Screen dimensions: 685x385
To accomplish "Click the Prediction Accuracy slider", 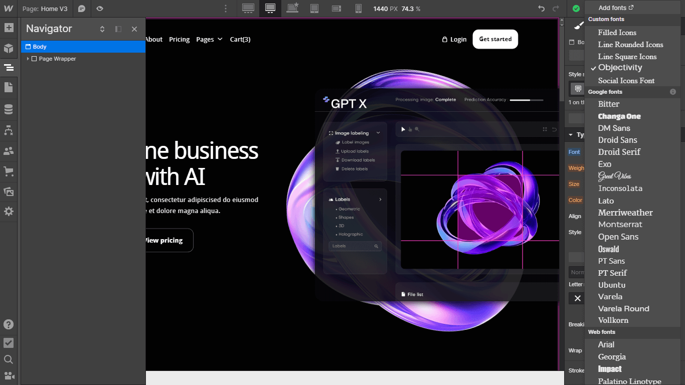I will click(x=526, y=100).
